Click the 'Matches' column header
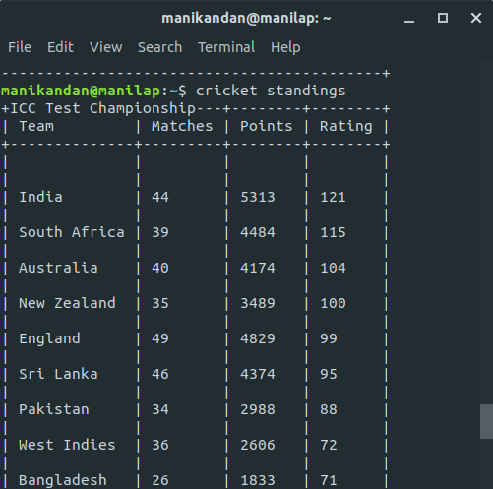Image resolution: width=493 pixels, height=489 pixels. (182, 126)
